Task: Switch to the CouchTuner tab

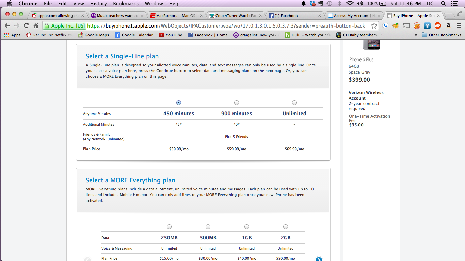Action: point(235,16)
